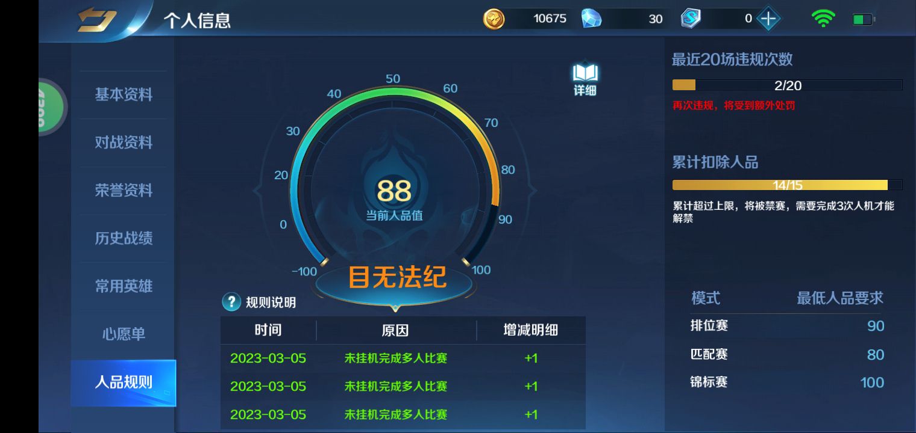Tap the green side bubble on left edge

(52, 107)
